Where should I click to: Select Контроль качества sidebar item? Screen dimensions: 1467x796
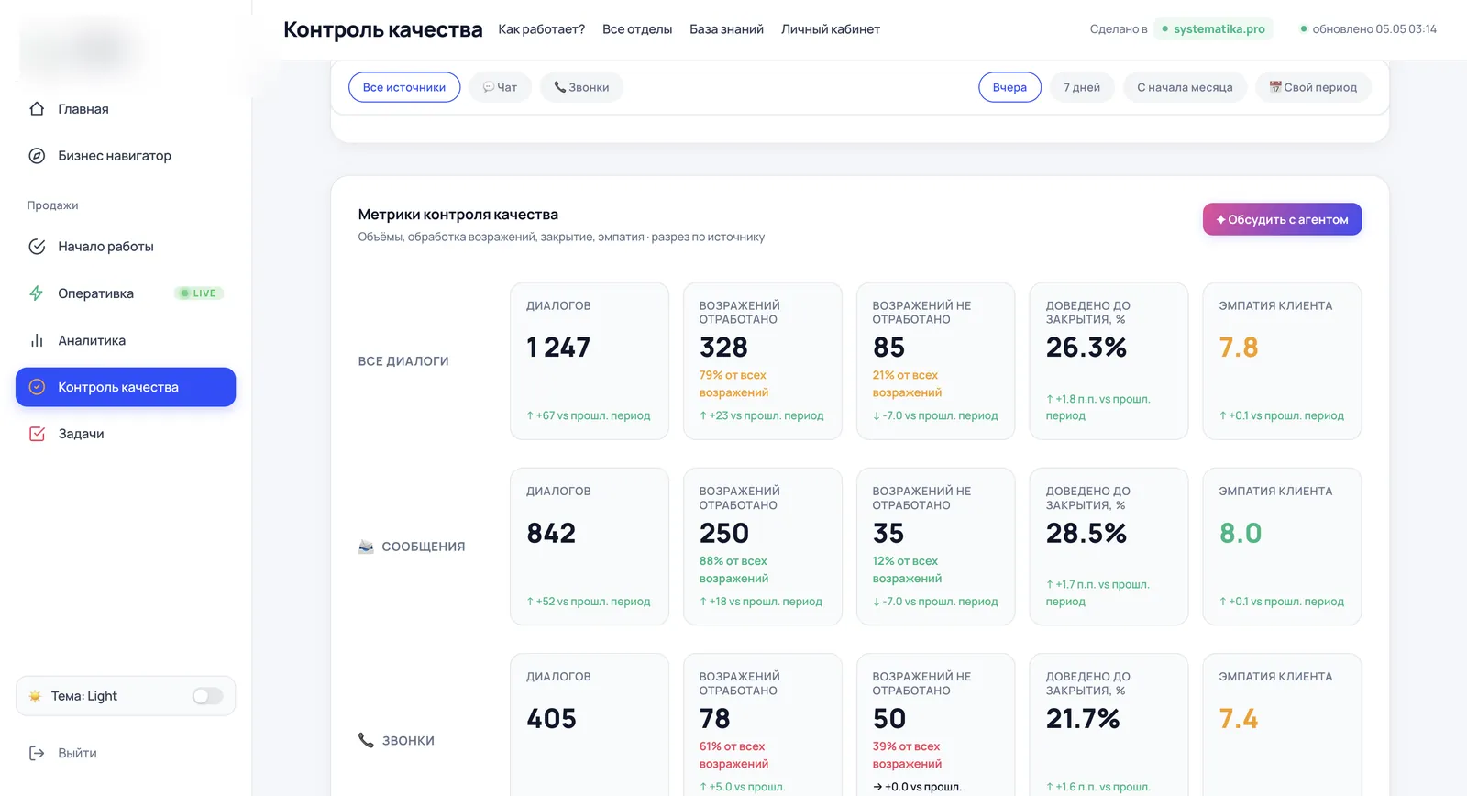pyautogui.click(x=126, y=387)
